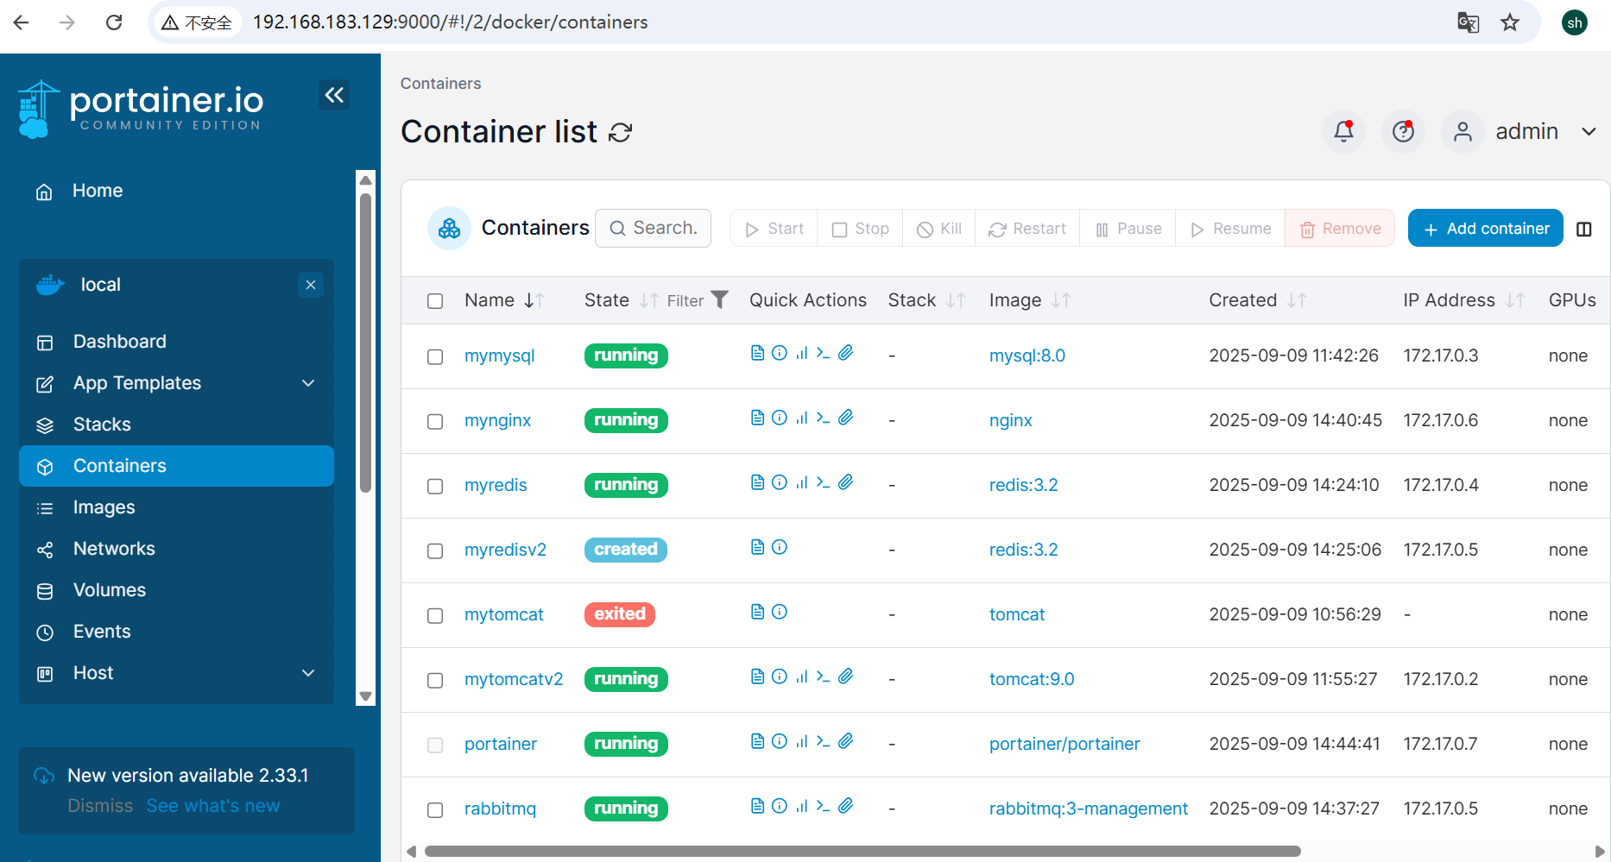Select the mymysql row checkbox
Viewport: 1611px width, 862px height.
pyautogui.click(x=435, y=357)
